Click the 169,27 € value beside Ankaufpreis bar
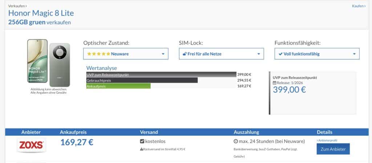Image resolution: width=372 pixels, height=163 pixels. (244, 86)
